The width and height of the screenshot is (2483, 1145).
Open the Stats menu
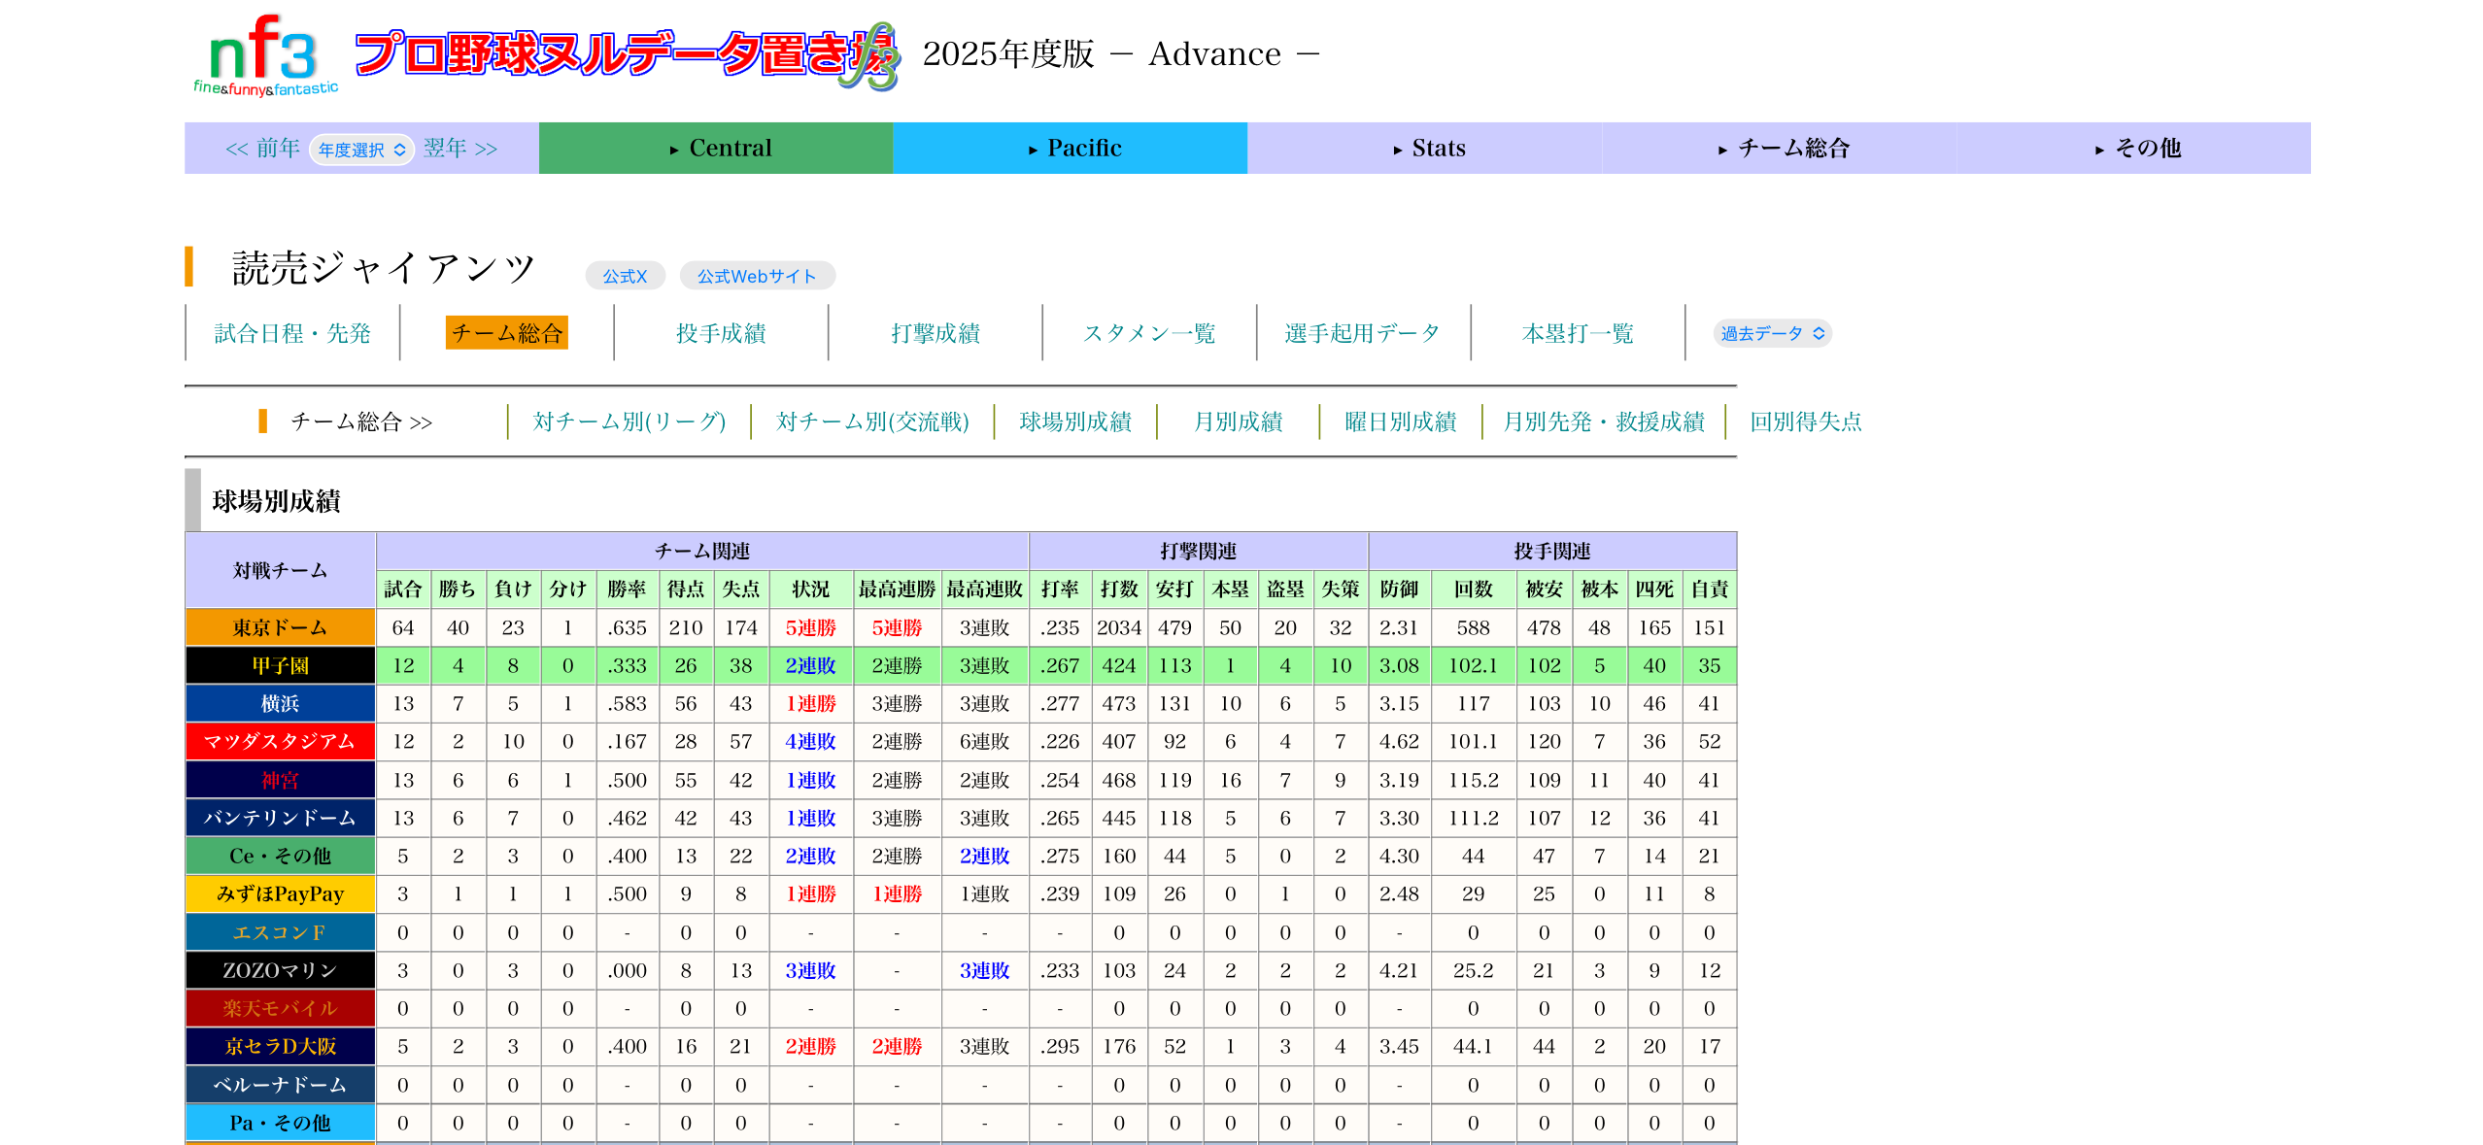coord(1424,149)
